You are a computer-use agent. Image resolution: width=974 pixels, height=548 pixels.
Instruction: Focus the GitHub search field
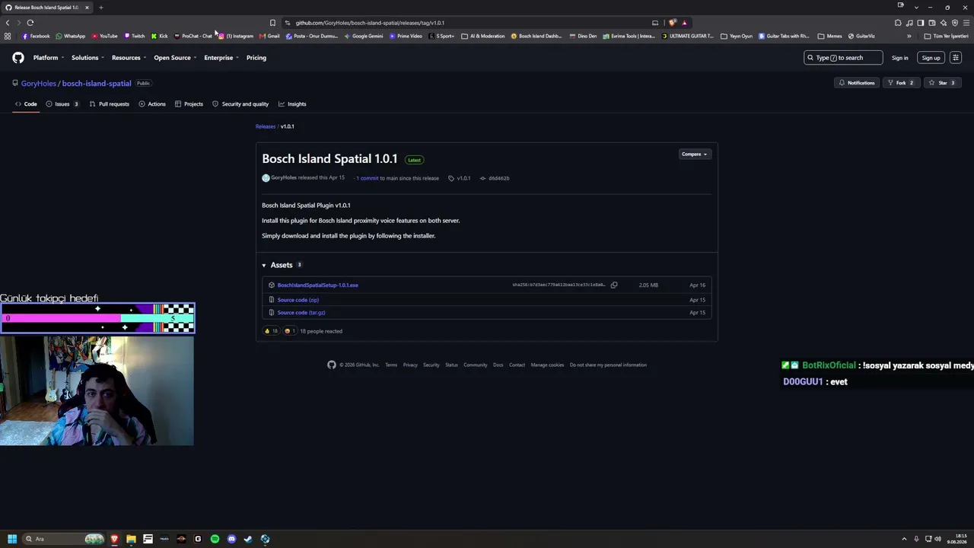tap(843, 58)
